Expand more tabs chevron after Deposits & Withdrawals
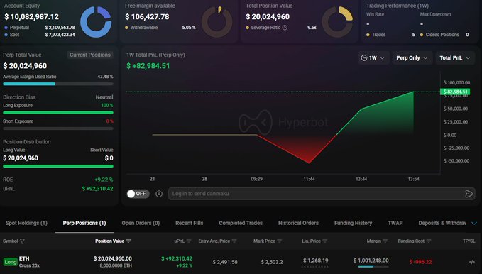This screenshot has width=482, height=274. point(474,224)
